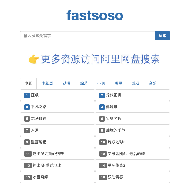Click the fastsoso logo title
Image resolution: width=196 pixels, height=191 pixels.
95,15
